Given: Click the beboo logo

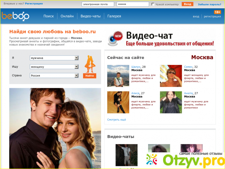Looking at the screenshot, I should pyautogui.click(x=16, y=16).
